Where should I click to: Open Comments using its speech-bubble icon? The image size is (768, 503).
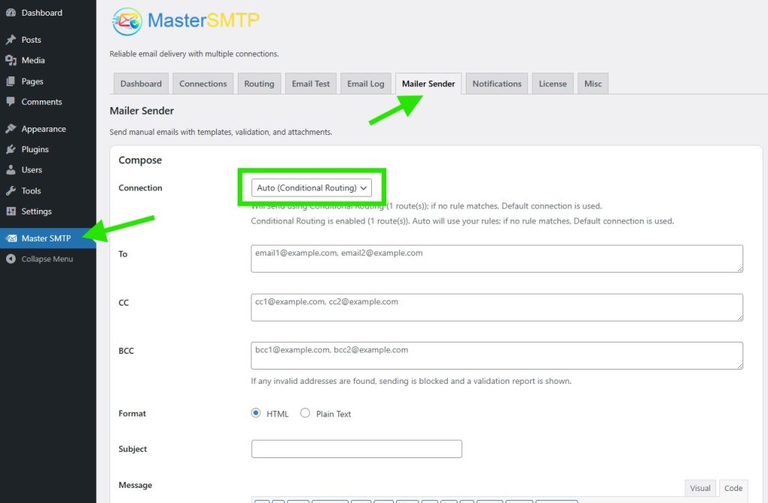pos(11,102)
